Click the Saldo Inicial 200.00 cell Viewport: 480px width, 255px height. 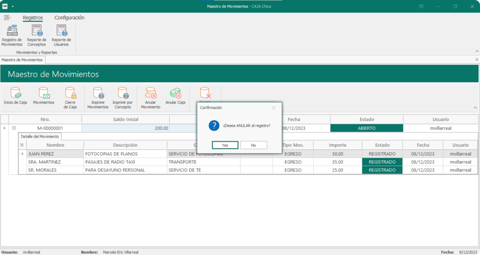pos(125,128)
